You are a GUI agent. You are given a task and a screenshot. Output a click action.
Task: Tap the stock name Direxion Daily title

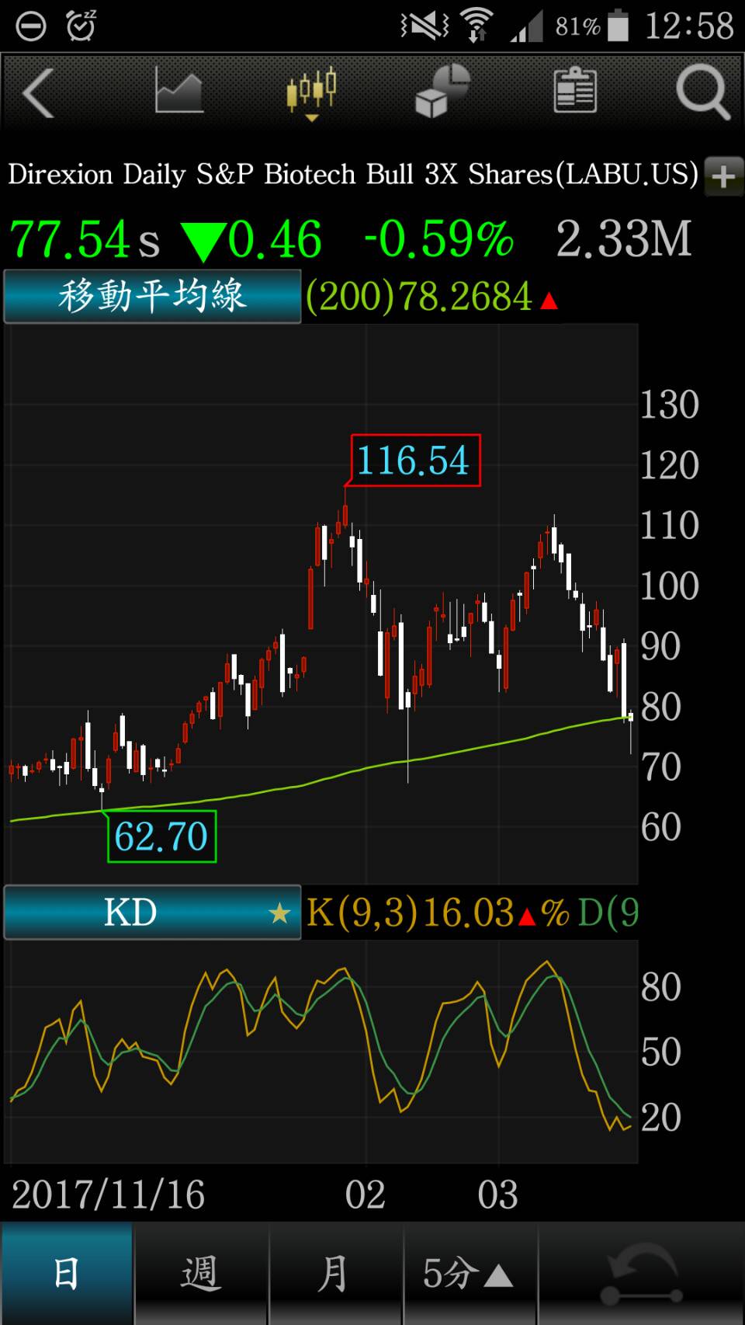point(353,175)
